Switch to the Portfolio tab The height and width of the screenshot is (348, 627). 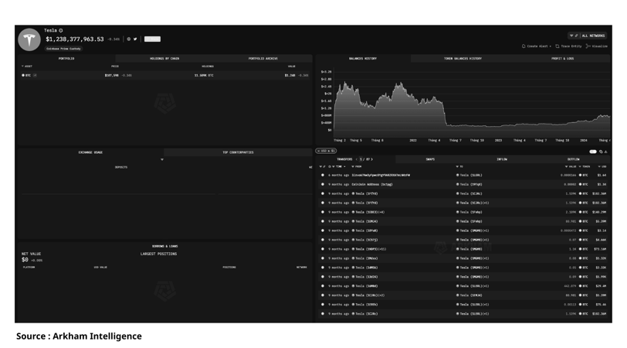coord(66,59)
